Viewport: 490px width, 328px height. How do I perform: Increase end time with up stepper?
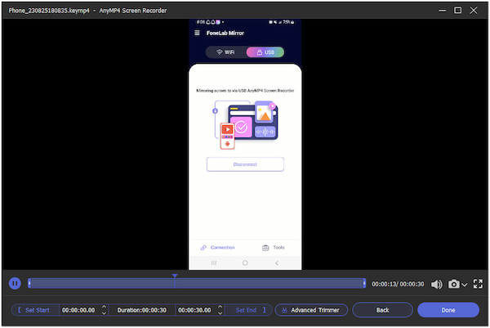[220, 307]
